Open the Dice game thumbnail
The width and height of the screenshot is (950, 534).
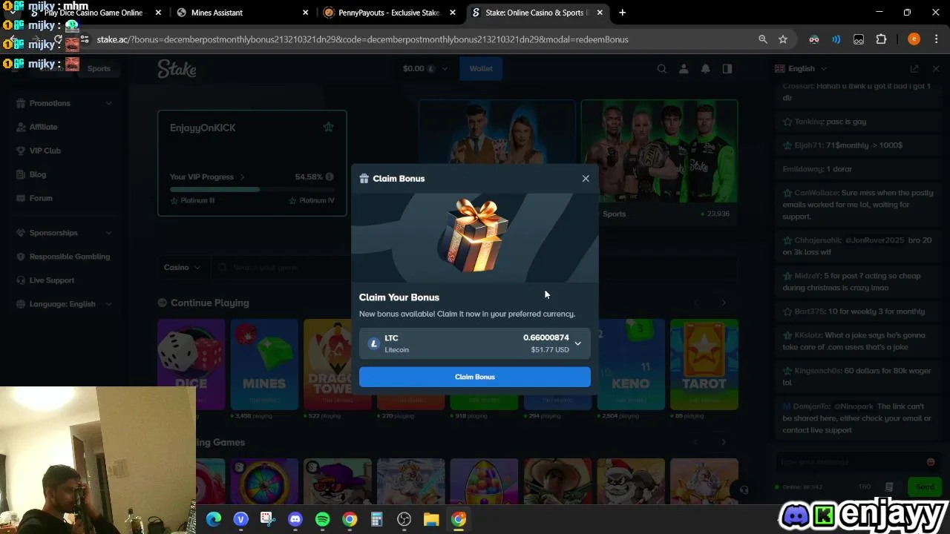coord(191,364)
